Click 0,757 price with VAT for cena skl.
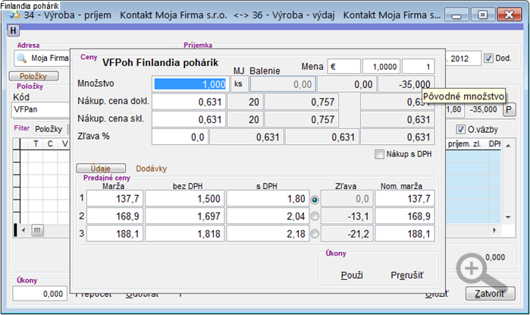This screenshot has width=530, height=315. 302,119
